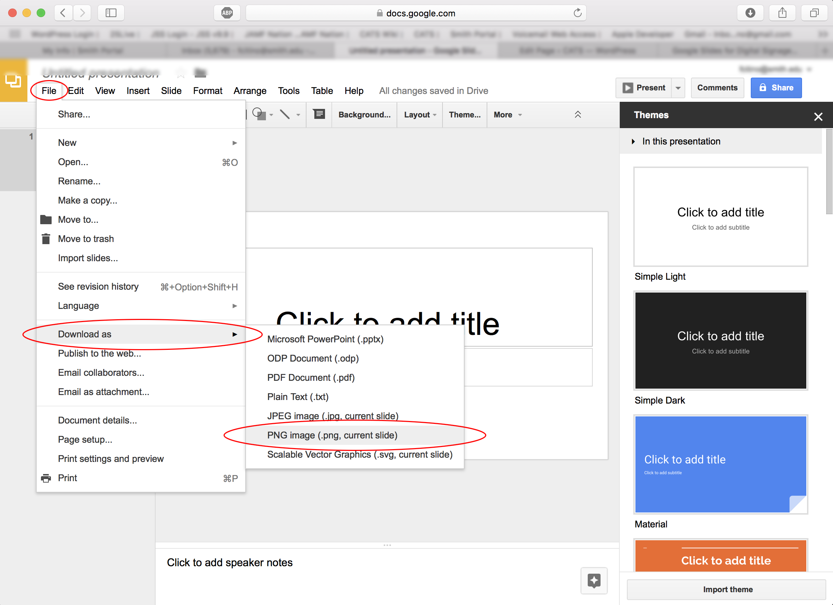833x605 pixels.
Task: Select Print menu item
Action: (141, 478)
